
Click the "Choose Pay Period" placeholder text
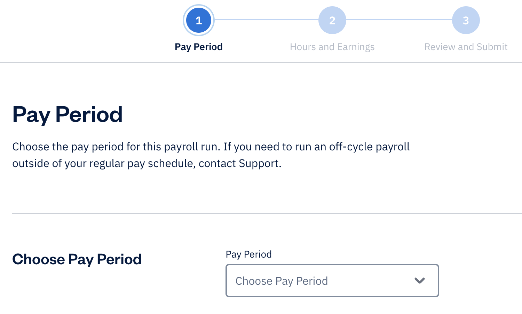282,281
